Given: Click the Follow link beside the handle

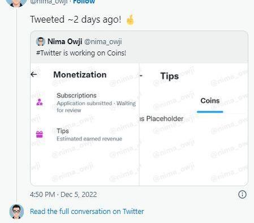Looking at the screenshot, I should [84, 2].
